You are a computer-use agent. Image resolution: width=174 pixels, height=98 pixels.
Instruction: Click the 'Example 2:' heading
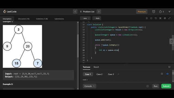(x=8, y=84)
